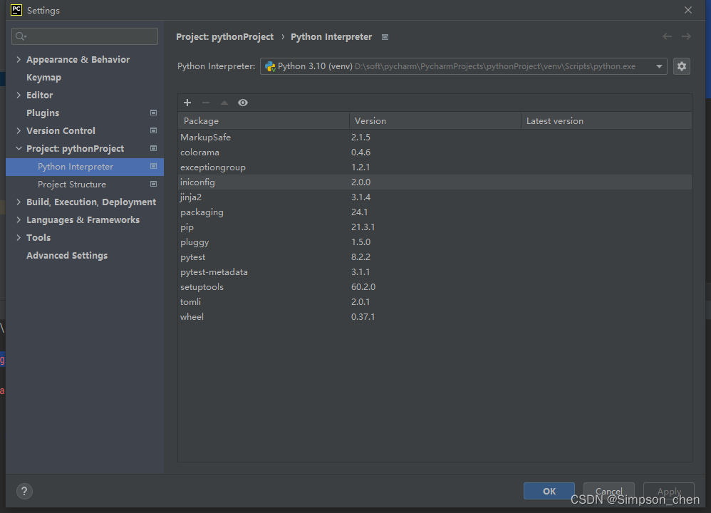711x513 pixels.
Task: Click version 0.37.1 of wheel
Action: point(363,316)
